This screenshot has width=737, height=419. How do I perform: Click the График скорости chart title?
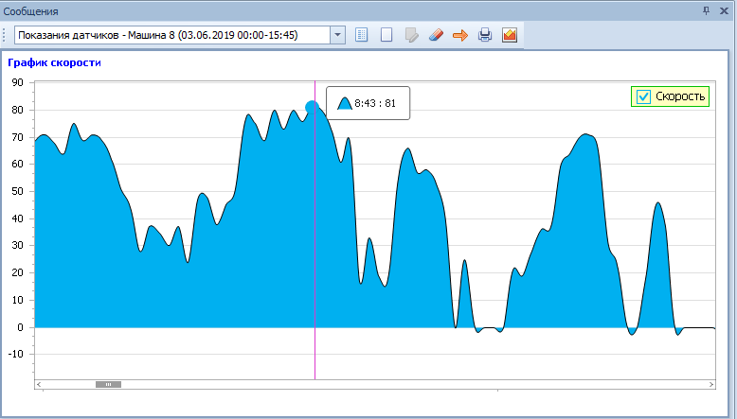(x=54, y=63)
